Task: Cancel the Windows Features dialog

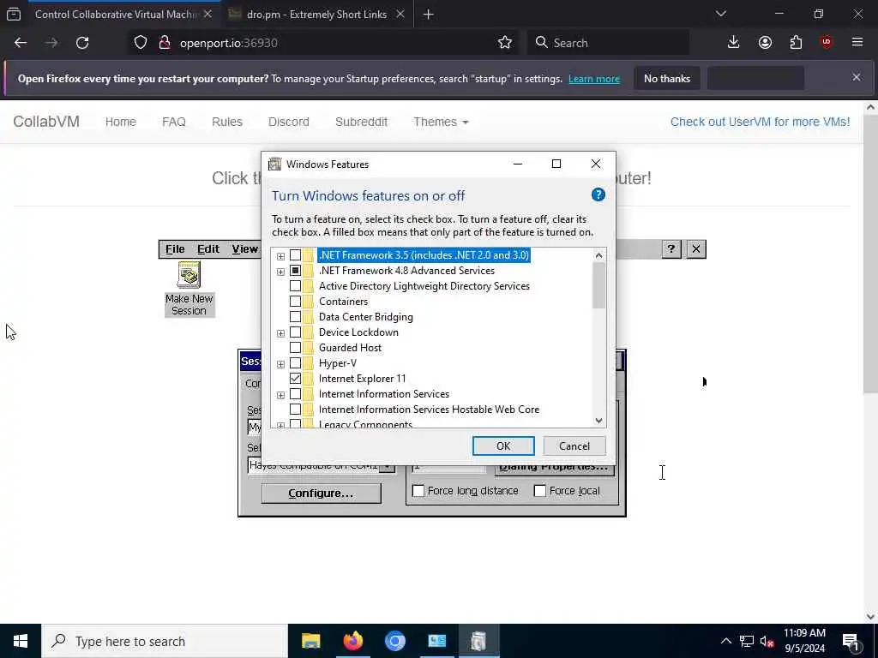Action: pyautogui.click(x=574, y=446)
